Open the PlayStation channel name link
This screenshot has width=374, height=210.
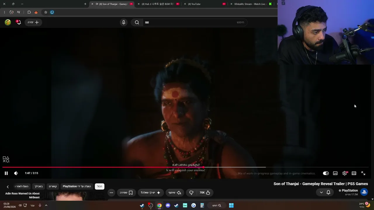pos(350,190)
